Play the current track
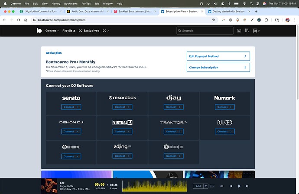The height and width of the screenshot is (194, 299). [x=239, y=186]
